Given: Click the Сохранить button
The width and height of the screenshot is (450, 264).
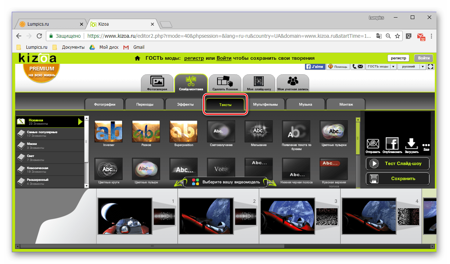Looking at the screenshot, I should (x=397, y=179).
